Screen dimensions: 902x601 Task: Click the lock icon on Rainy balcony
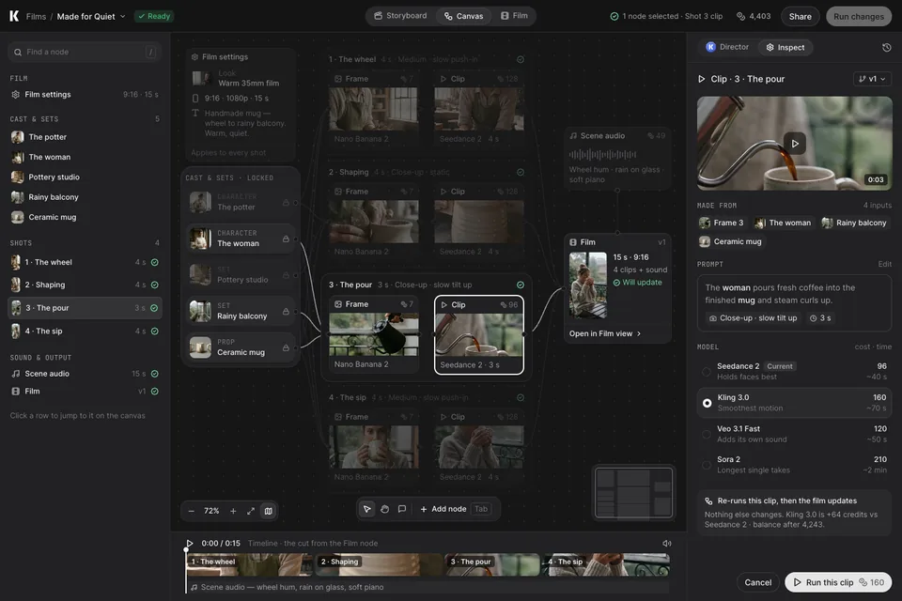(x=286, y=311)
